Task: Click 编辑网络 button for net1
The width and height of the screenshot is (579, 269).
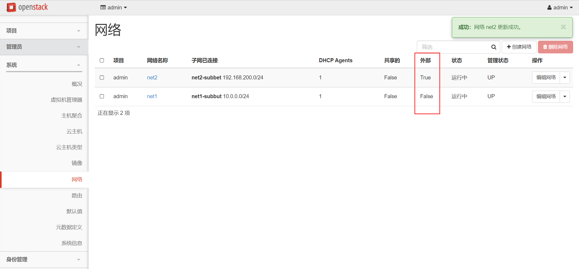Action: point(546,97)
